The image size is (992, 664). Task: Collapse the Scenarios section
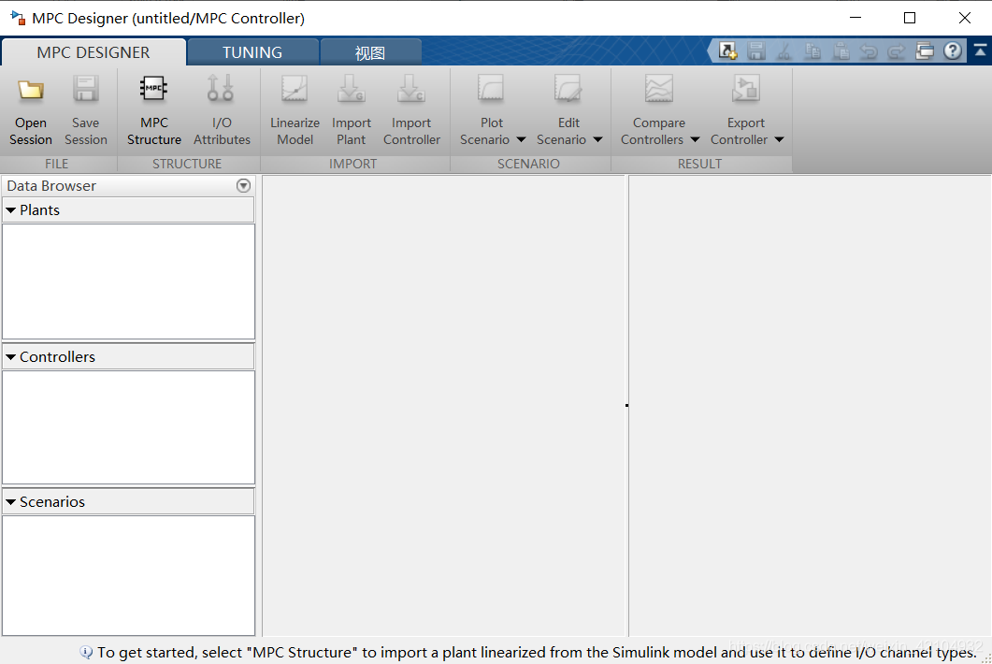click(11, 502)
